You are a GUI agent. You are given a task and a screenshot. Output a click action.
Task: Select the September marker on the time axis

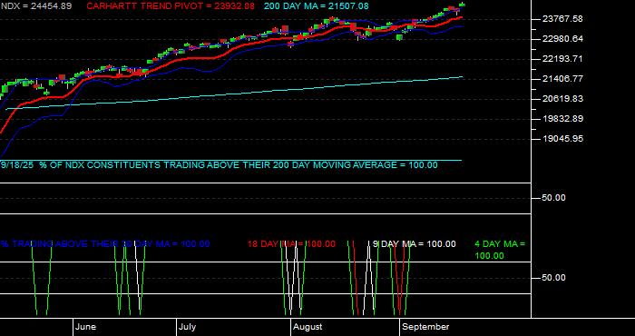coord(425,327)
